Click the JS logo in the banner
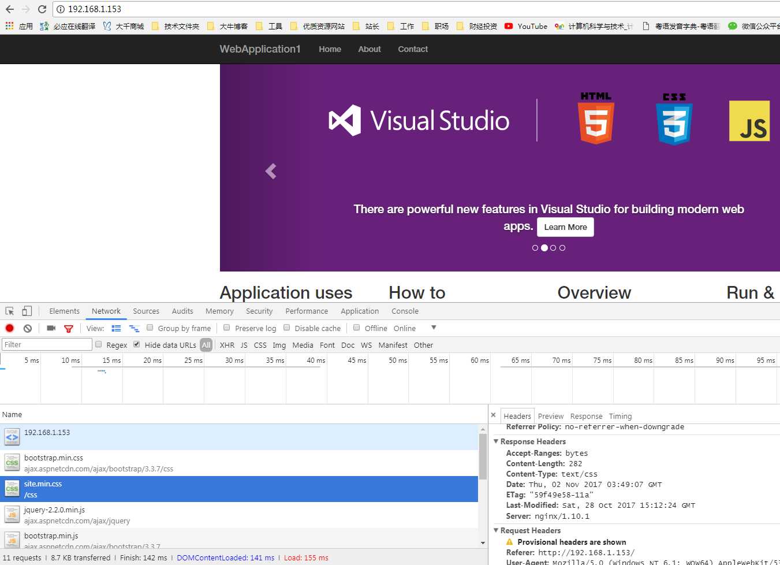Image resolution: width=780 pixels, height=565 pixels. pyautogui.click(x=749, y=121)
